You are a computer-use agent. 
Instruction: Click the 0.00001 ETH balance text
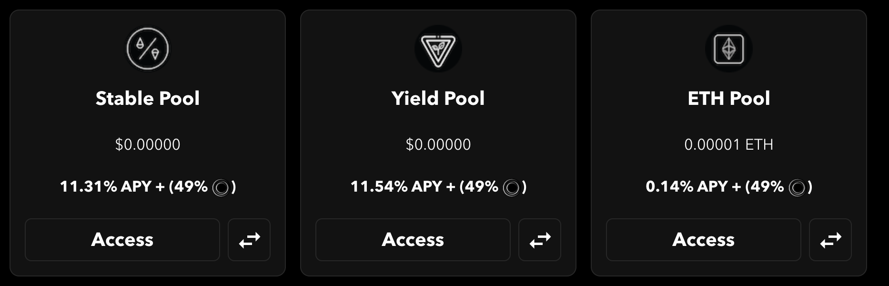[728, 144]
